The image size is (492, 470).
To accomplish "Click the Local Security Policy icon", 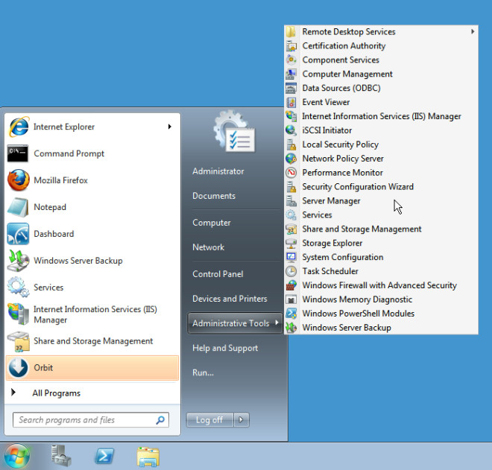I will pyautogui.click(x=291, y=145).
